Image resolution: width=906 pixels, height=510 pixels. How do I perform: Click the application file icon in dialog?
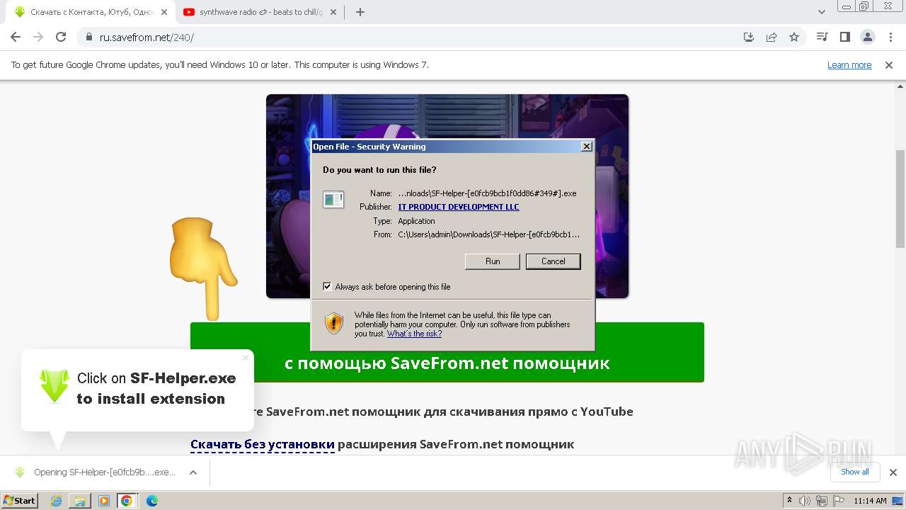point(333,200)
